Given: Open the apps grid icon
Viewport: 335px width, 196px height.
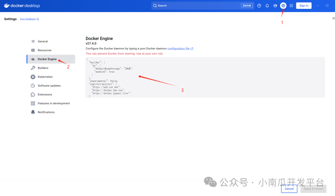Looking at the screenshot, I should click(291, 6).
